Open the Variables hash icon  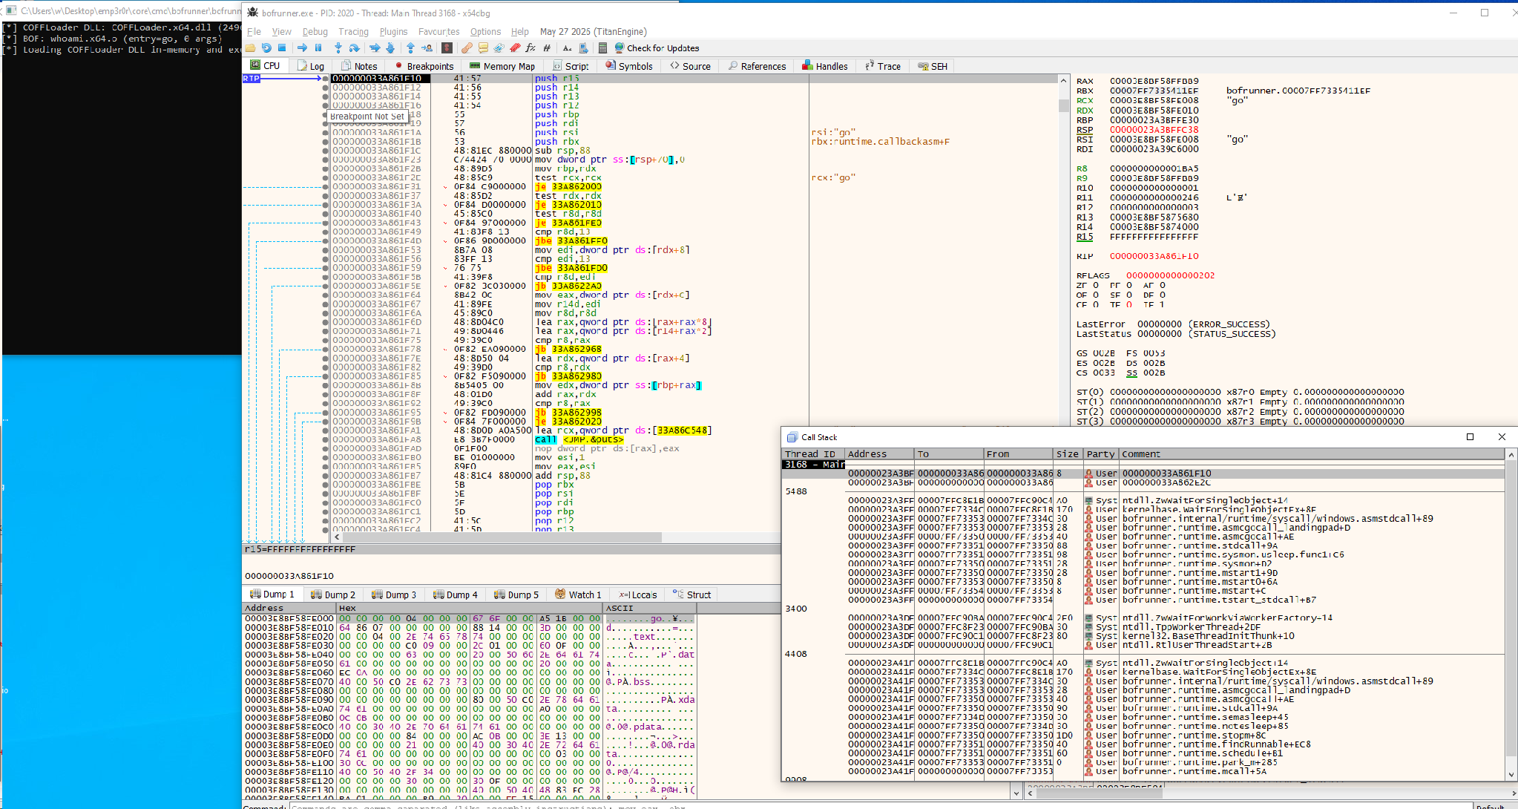pos(547,48)
